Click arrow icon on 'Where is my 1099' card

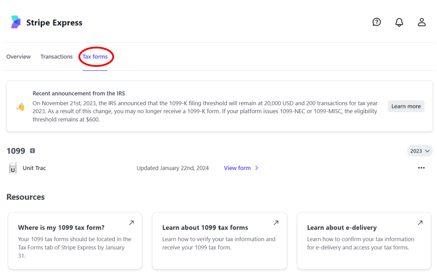(x=131, y=223)
